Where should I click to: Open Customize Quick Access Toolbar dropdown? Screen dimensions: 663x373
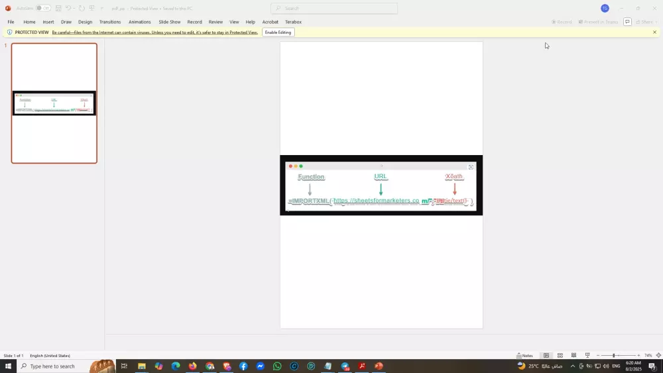[102, 8]
